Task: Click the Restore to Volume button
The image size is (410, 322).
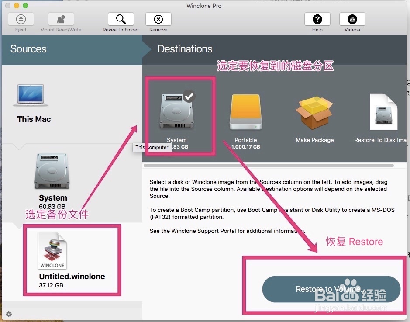Action: tap(331, 289)
